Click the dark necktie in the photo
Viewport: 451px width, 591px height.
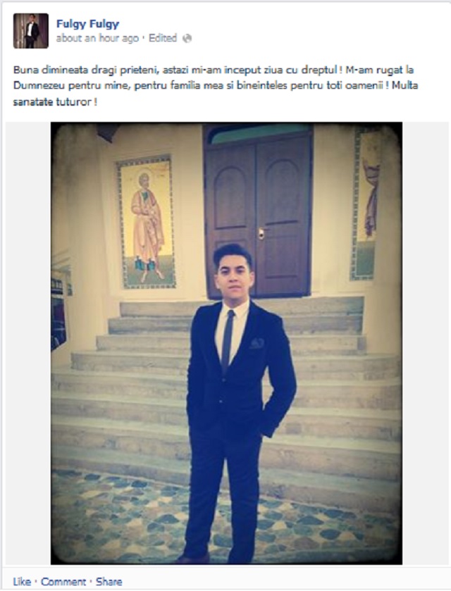click(x=228, y=341)
